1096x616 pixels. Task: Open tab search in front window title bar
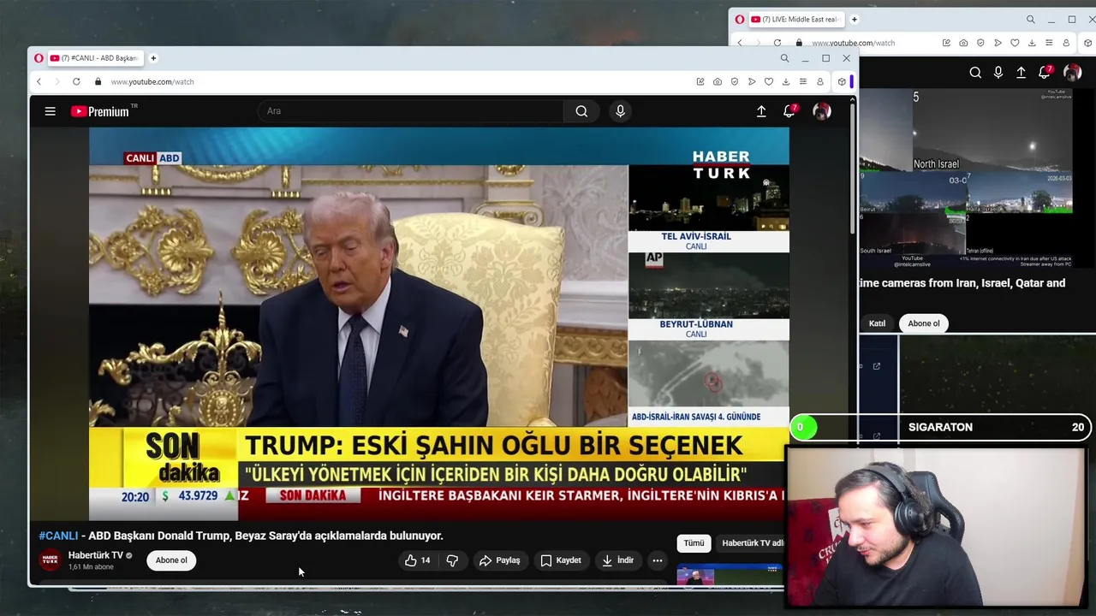pos(784,58)
